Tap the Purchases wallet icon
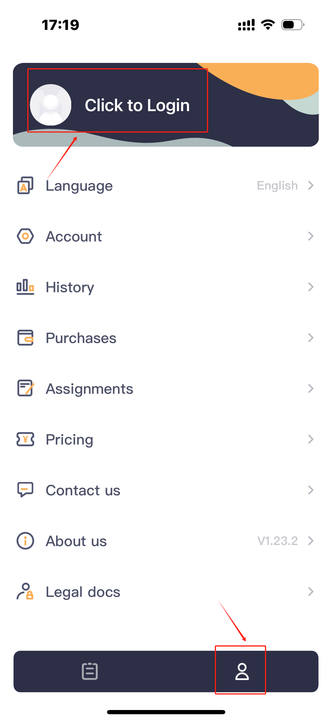The image size is (332, 721). pos(25,338)
